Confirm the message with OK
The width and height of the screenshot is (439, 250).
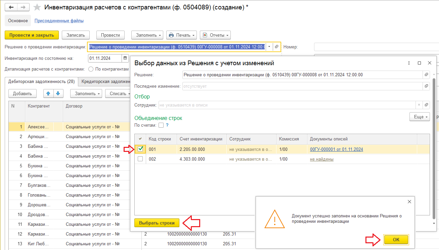tap(396, 239)
